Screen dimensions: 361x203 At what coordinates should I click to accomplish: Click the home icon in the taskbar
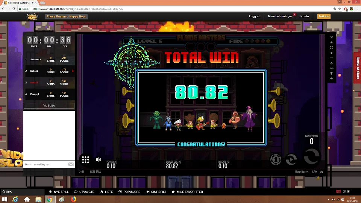(x=27, y=199)
